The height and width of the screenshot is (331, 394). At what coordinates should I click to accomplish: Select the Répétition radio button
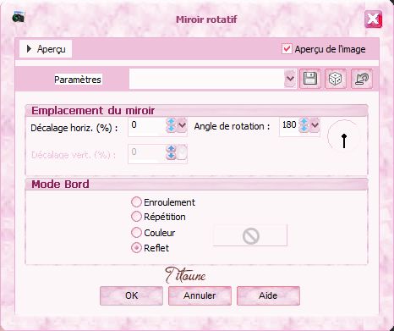(136, 217)
